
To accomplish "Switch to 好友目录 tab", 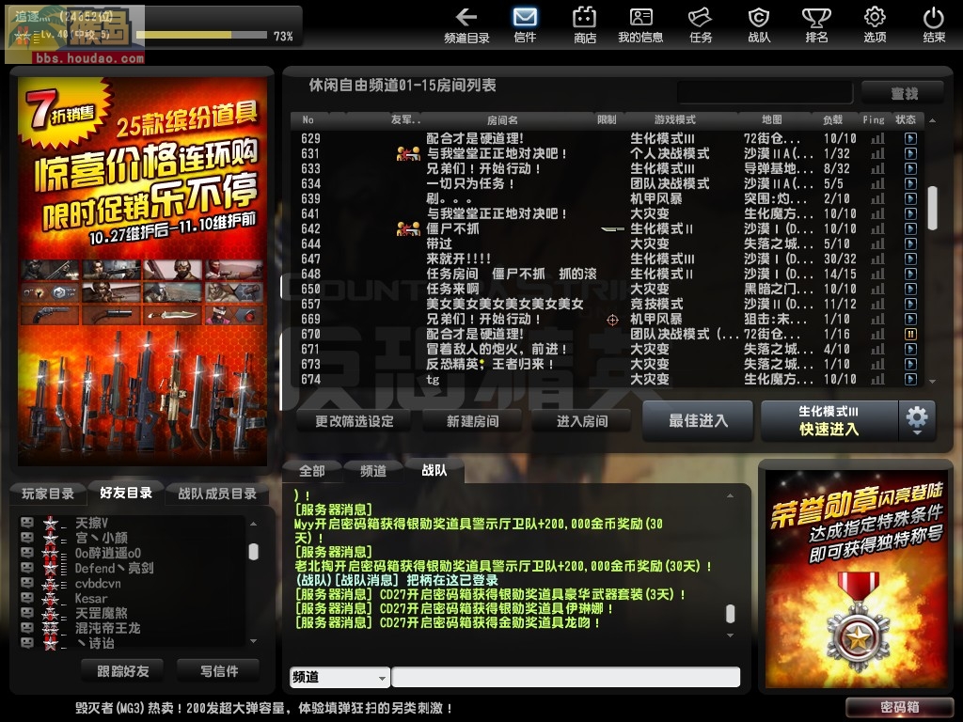I will 126,493.
